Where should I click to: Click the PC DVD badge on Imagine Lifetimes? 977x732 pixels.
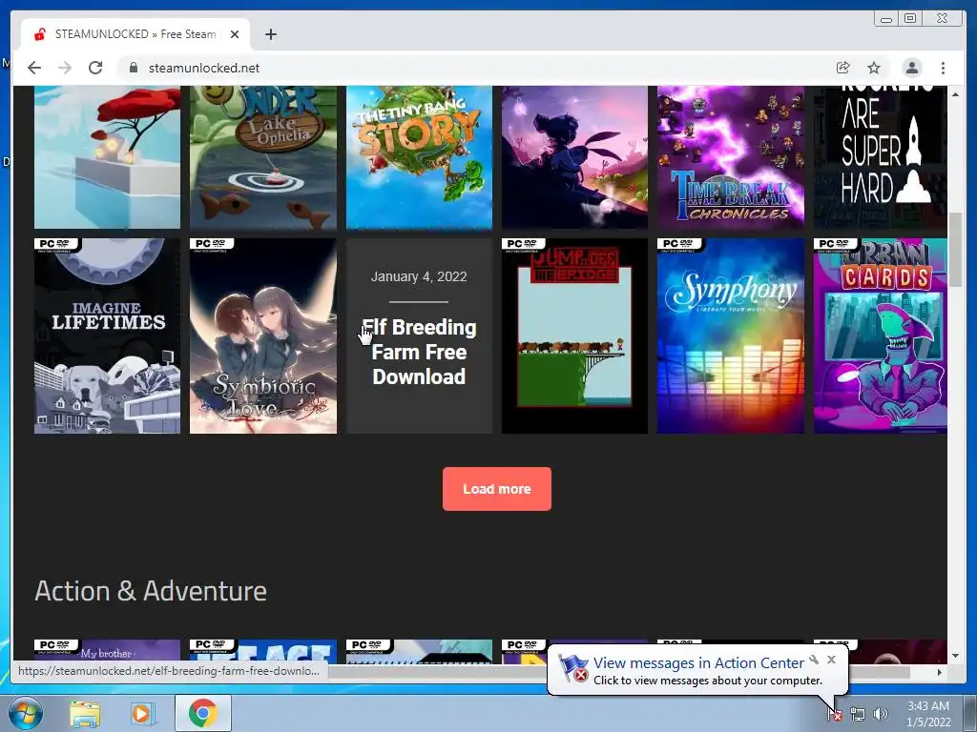56,245
